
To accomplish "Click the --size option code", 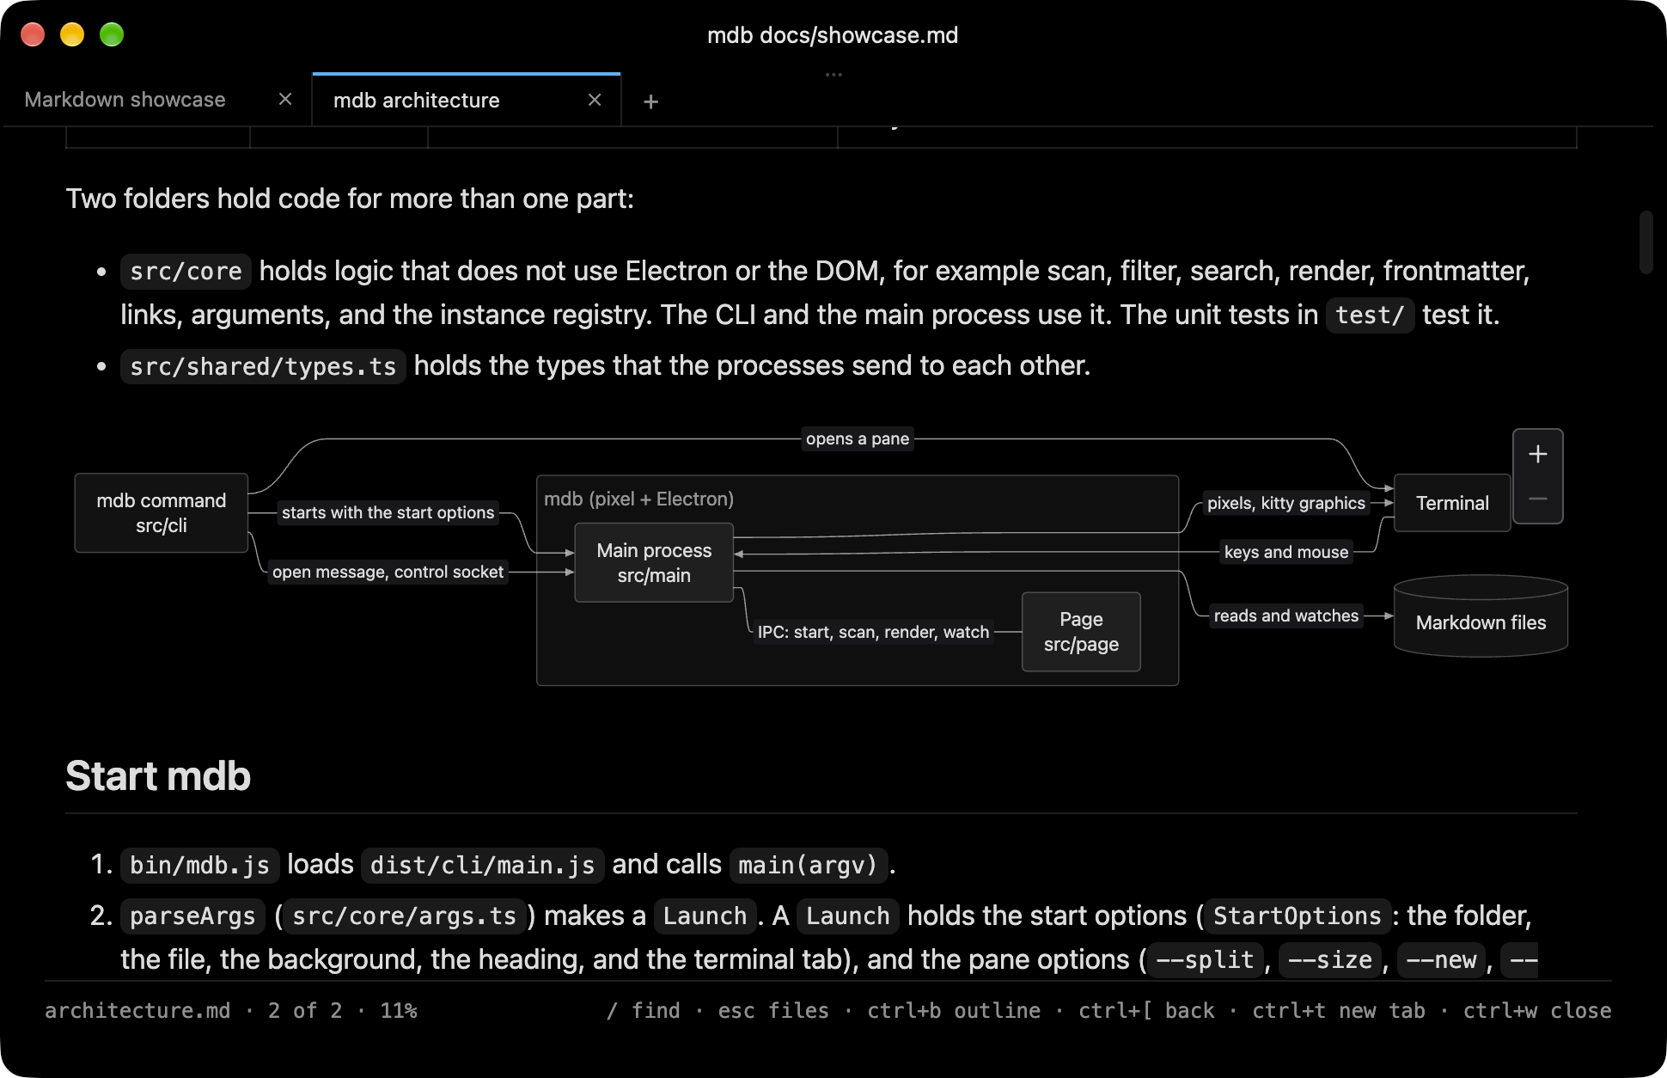I will [1330, 961].
